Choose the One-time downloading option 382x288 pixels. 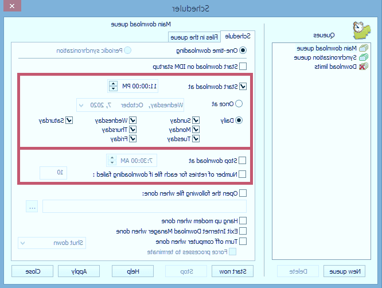click(x=243, y=50)
